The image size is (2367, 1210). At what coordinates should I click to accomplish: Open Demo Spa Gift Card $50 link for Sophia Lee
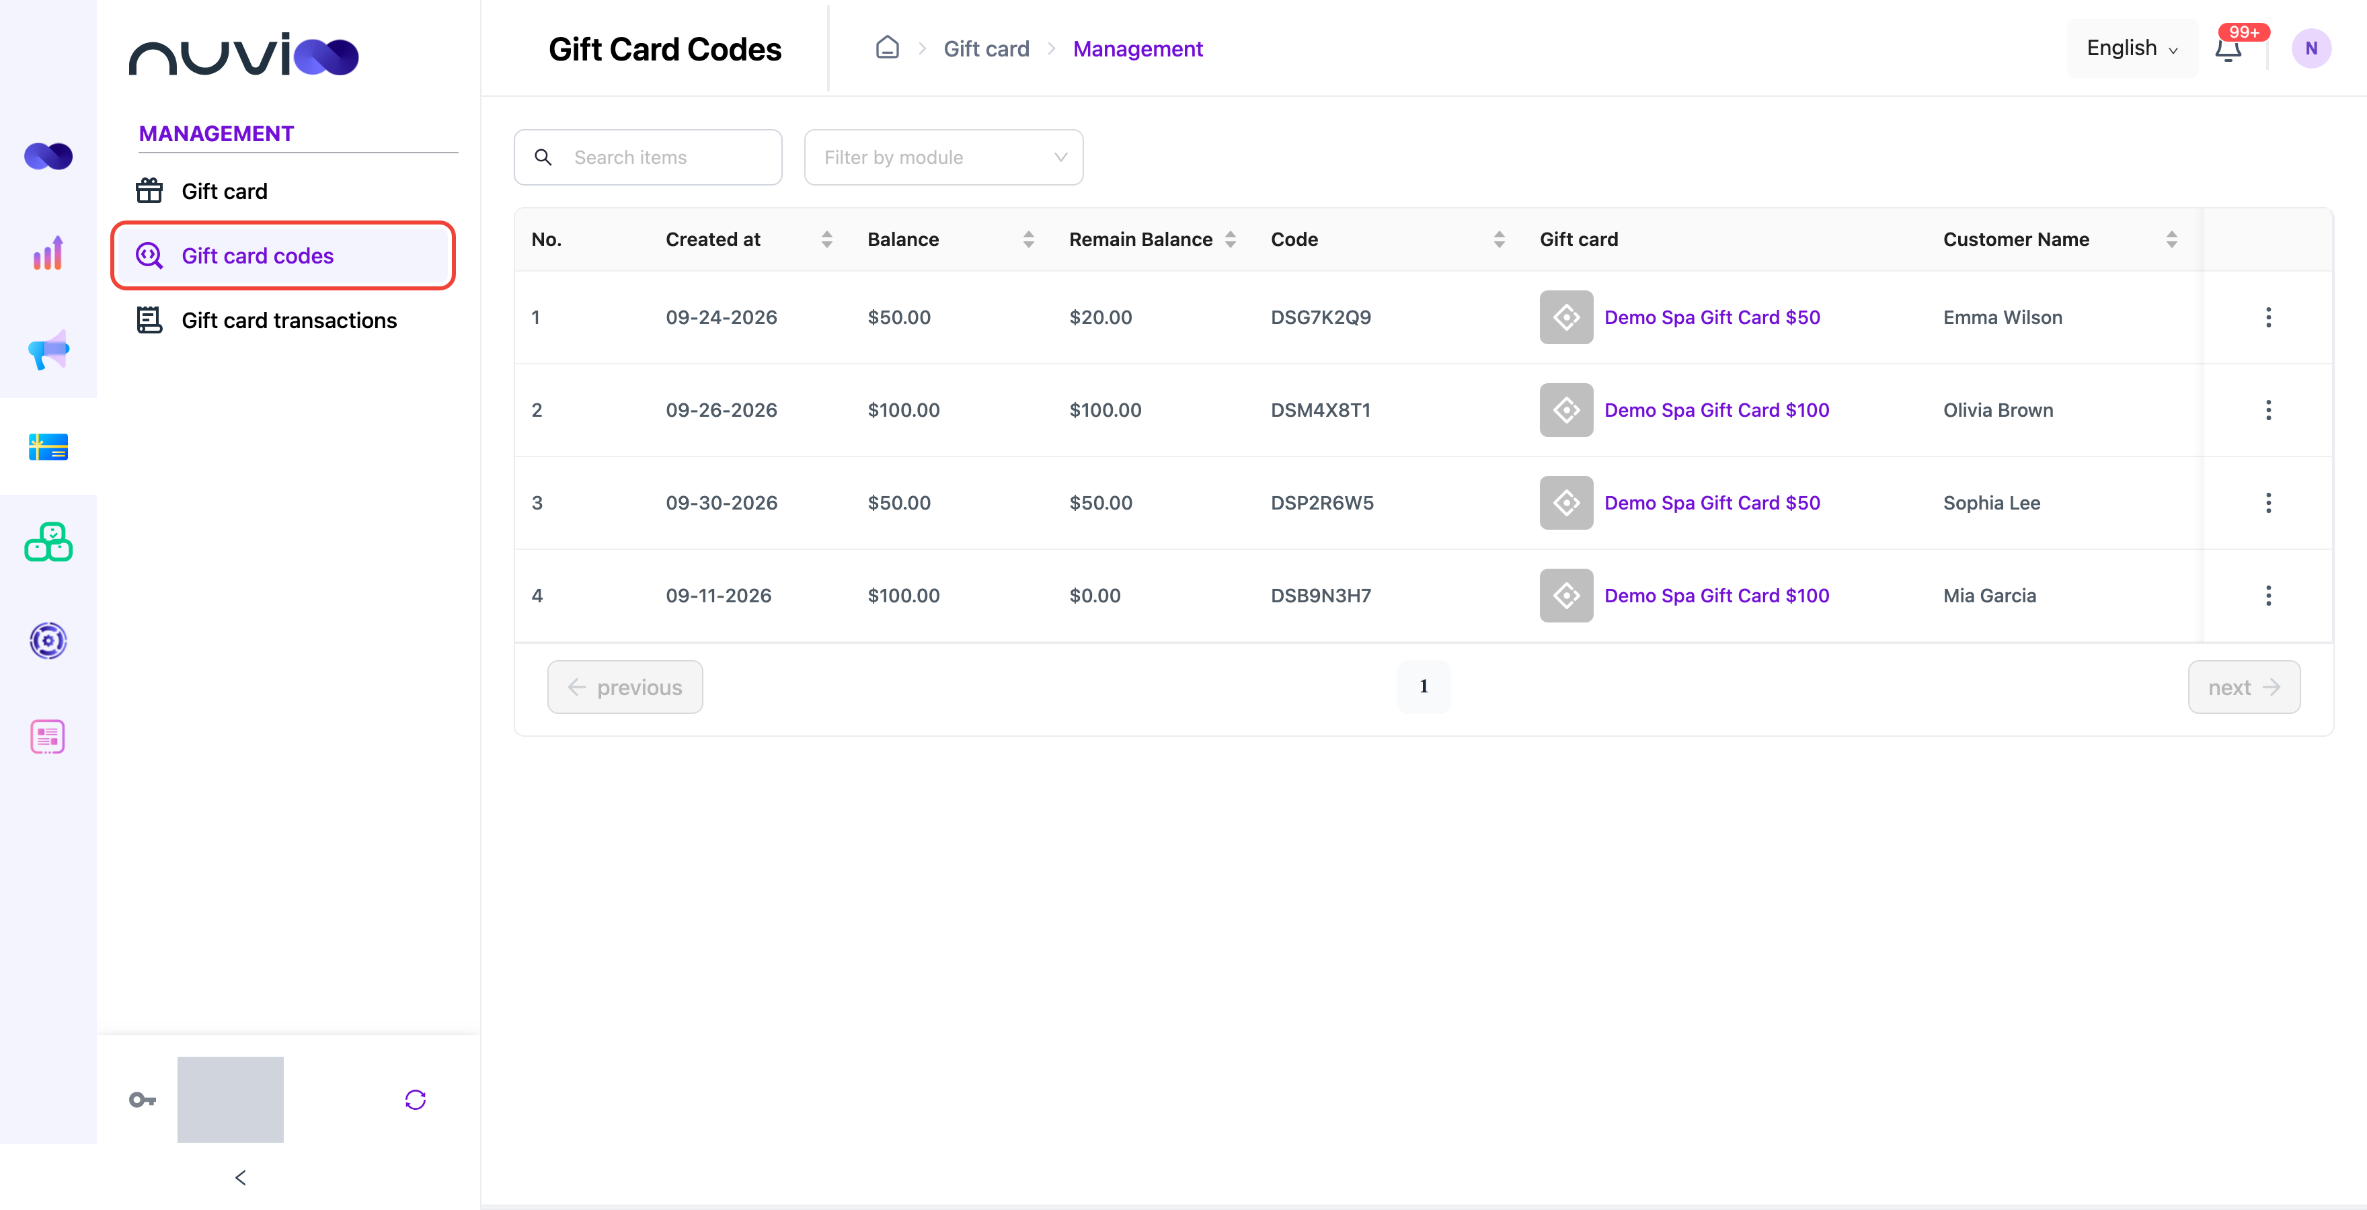tap(1712, 503)
